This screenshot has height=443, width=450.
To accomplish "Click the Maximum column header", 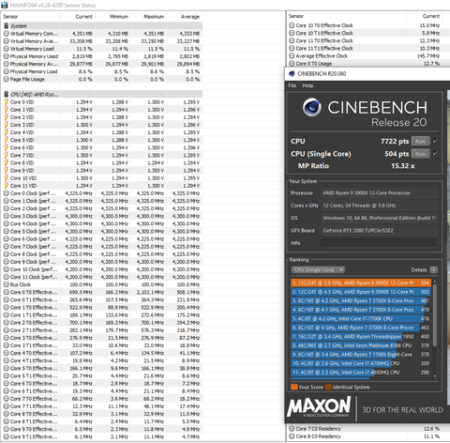I will [154, 17].
